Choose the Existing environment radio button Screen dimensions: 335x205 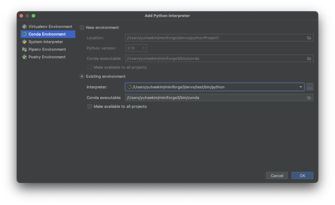pyautogui.click(x=82, y=77)
